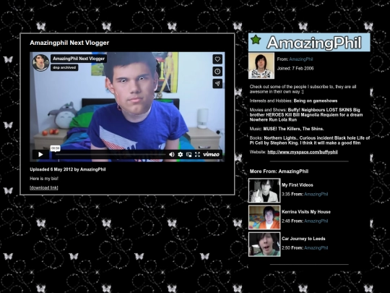Screen dimensions: 390x293
Task: Mute the video volume speaker icon
Action: pos(172,155)
